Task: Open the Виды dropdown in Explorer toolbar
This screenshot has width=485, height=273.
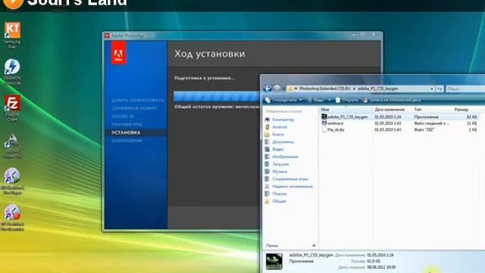Action: click(x=319, y=100)
